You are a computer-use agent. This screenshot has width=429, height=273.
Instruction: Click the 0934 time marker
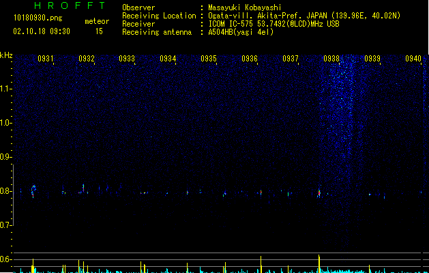[168, 59]
